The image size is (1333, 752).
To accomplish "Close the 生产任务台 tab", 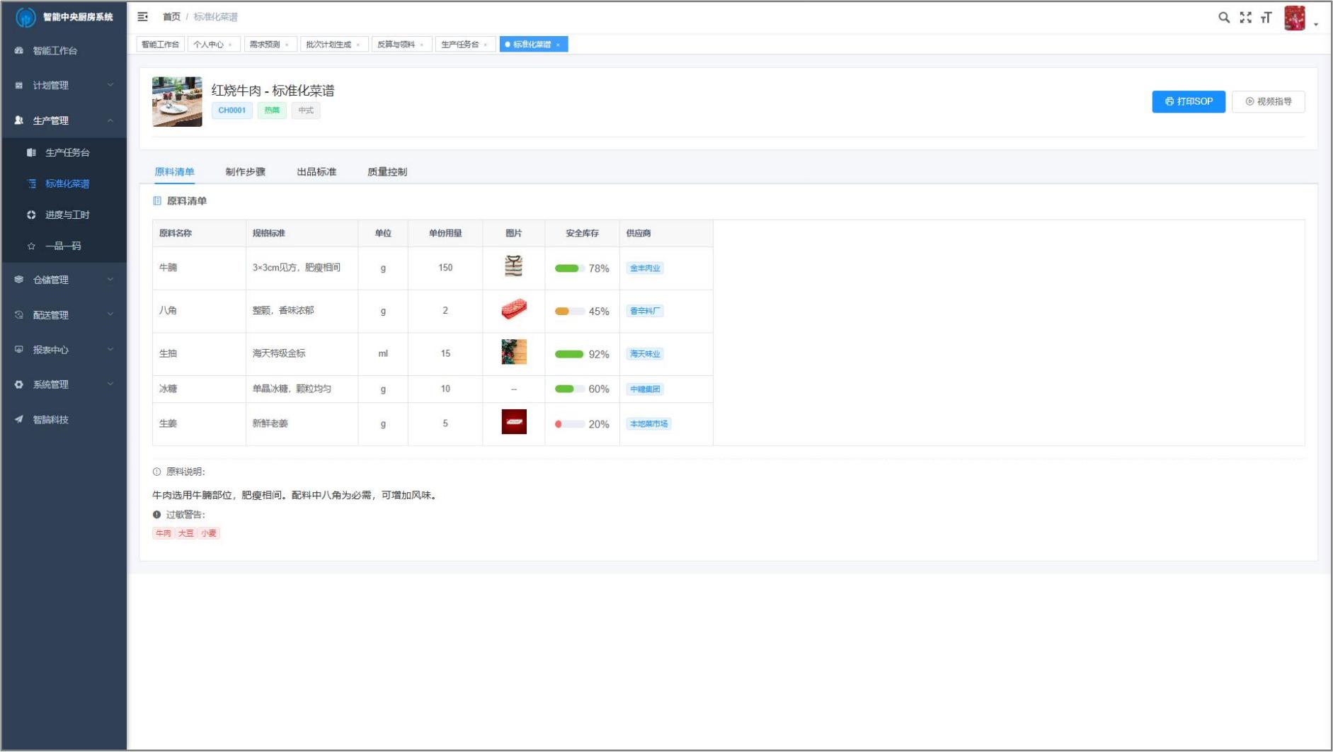I will pyautogui.click(x=486, y=45).
